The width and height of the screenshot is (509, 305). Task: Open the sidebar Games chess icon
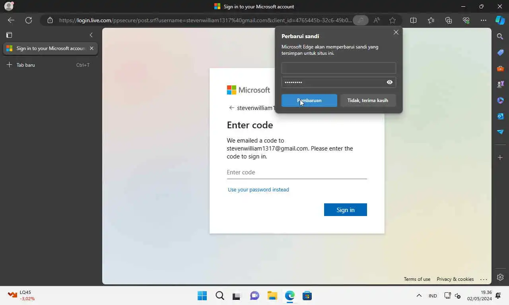coord(500,84)
